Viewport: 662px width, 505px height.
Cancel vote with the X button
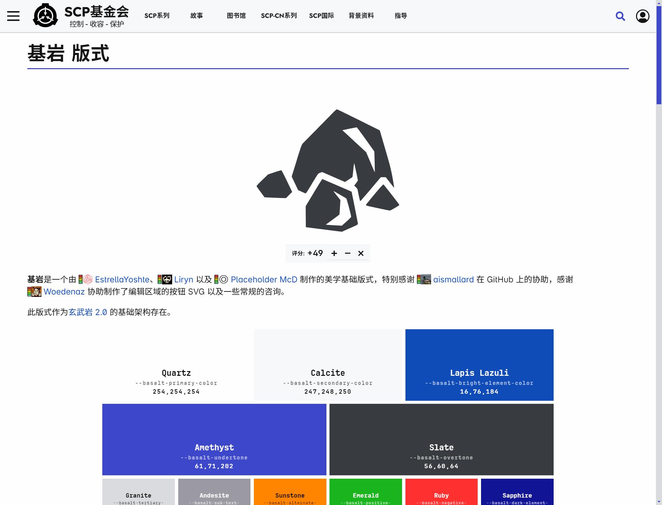point(361,253)
